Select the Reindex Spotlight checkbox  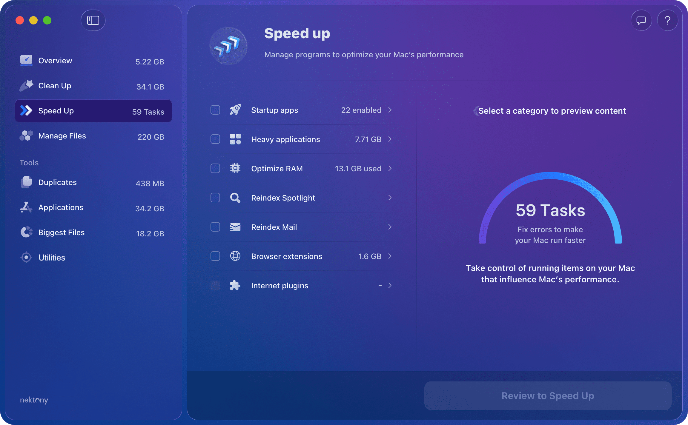pos(215,198)
